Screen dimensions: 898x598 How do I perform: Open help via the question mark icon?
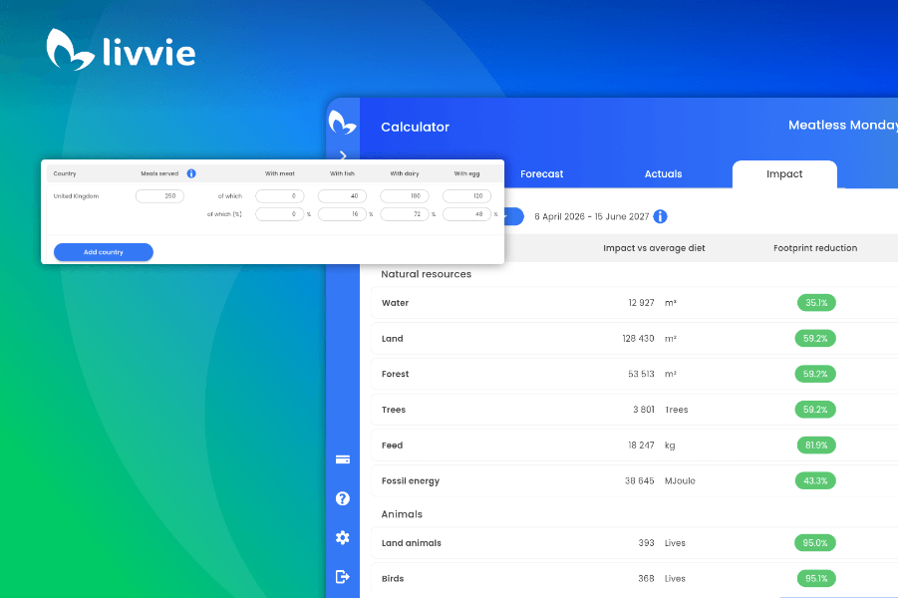point(343,498)
